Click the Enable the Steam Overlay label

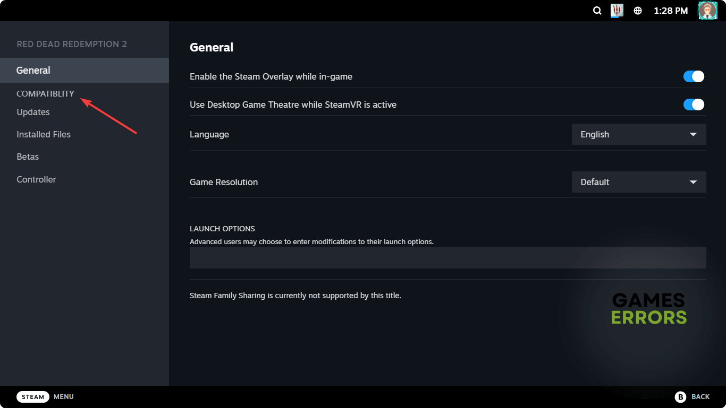[271, 76]
